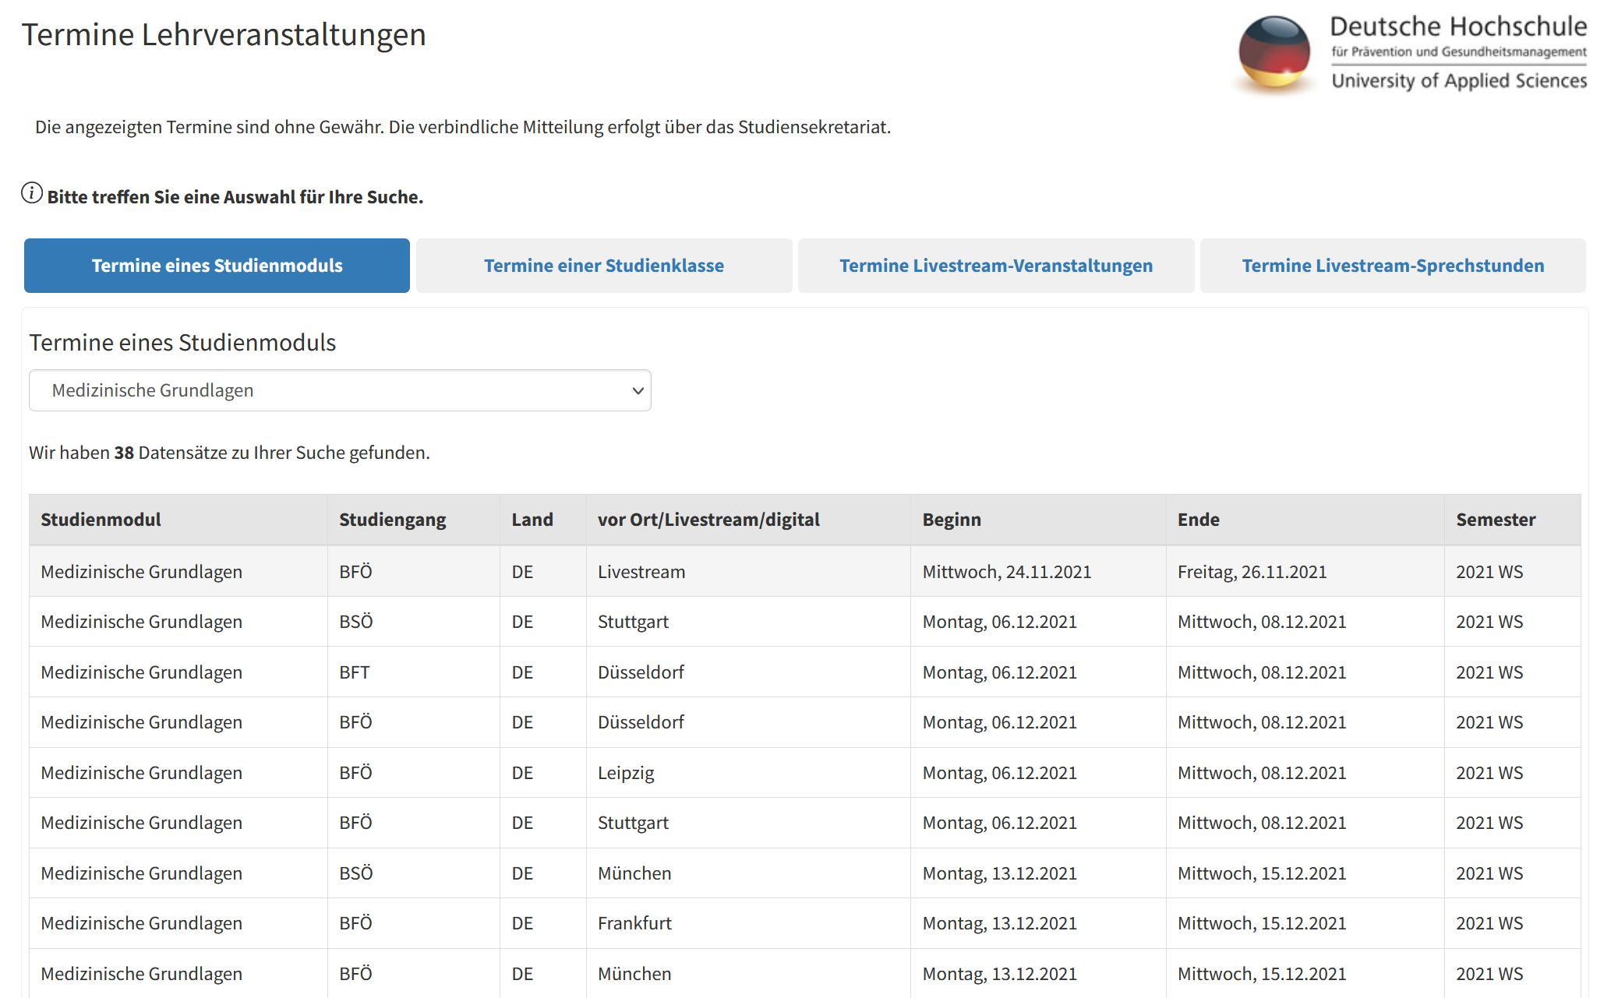Image resolution: width=1618 pixels, height=998 pixels.
Task: Open the Medizinische Grundlagen module dropdown
Action: (340, 390)
